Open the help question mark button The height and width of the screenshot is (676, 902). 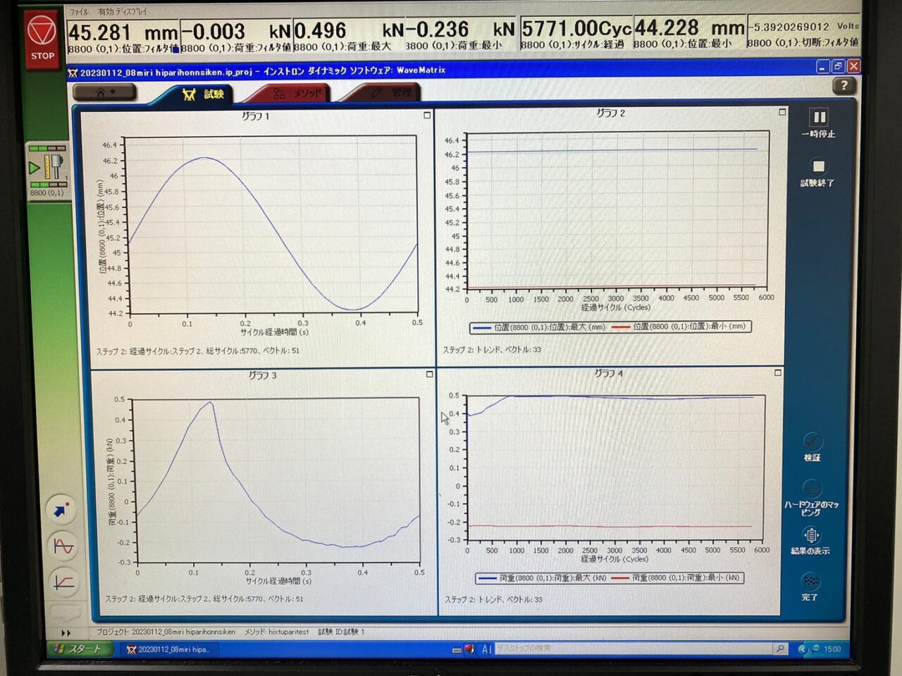[x=844, y=86]
